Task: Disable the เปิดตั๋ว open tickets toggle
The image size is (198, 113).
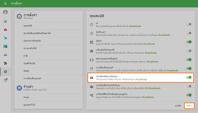Action: 188,42
